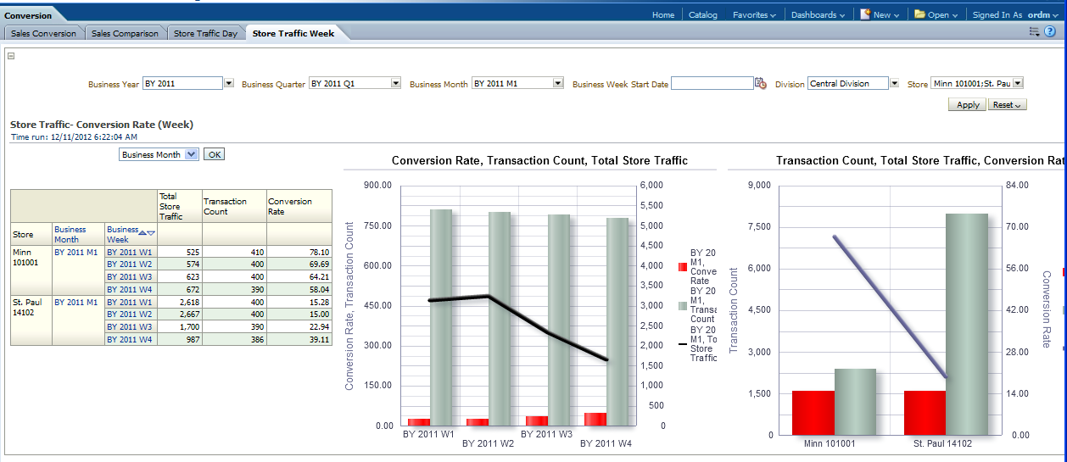Click the Apply button
Image resolution: width=1067 pixels, height=462 pixels.
[968, 105]
